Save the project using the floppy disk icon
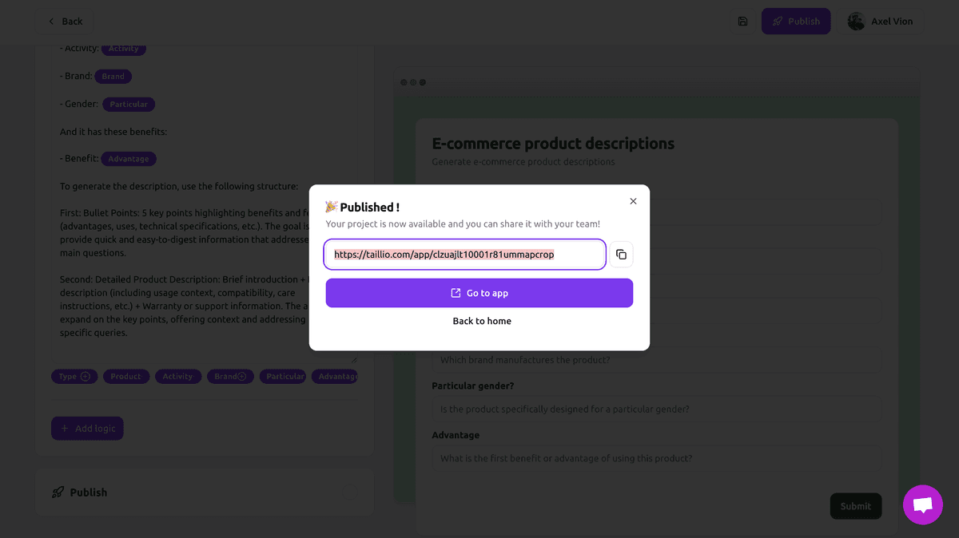The width and height of the screenshot is (959, 538). click(742, 21)
